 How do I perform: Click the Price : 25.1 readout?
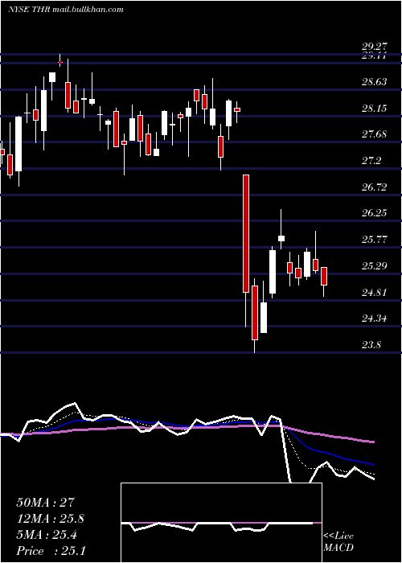(51, 551)
